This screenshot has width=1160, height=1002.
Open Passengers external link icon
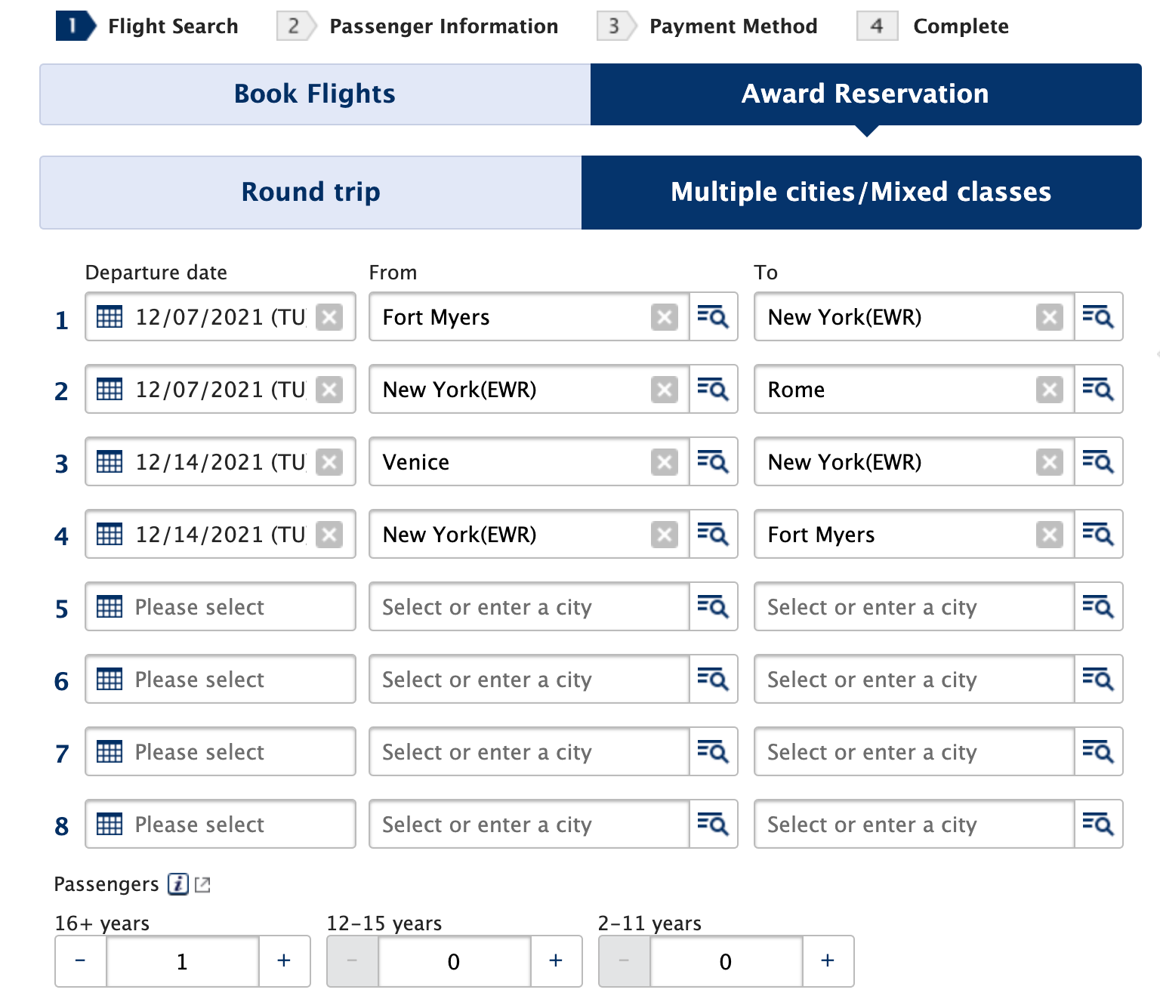[202, 884]
